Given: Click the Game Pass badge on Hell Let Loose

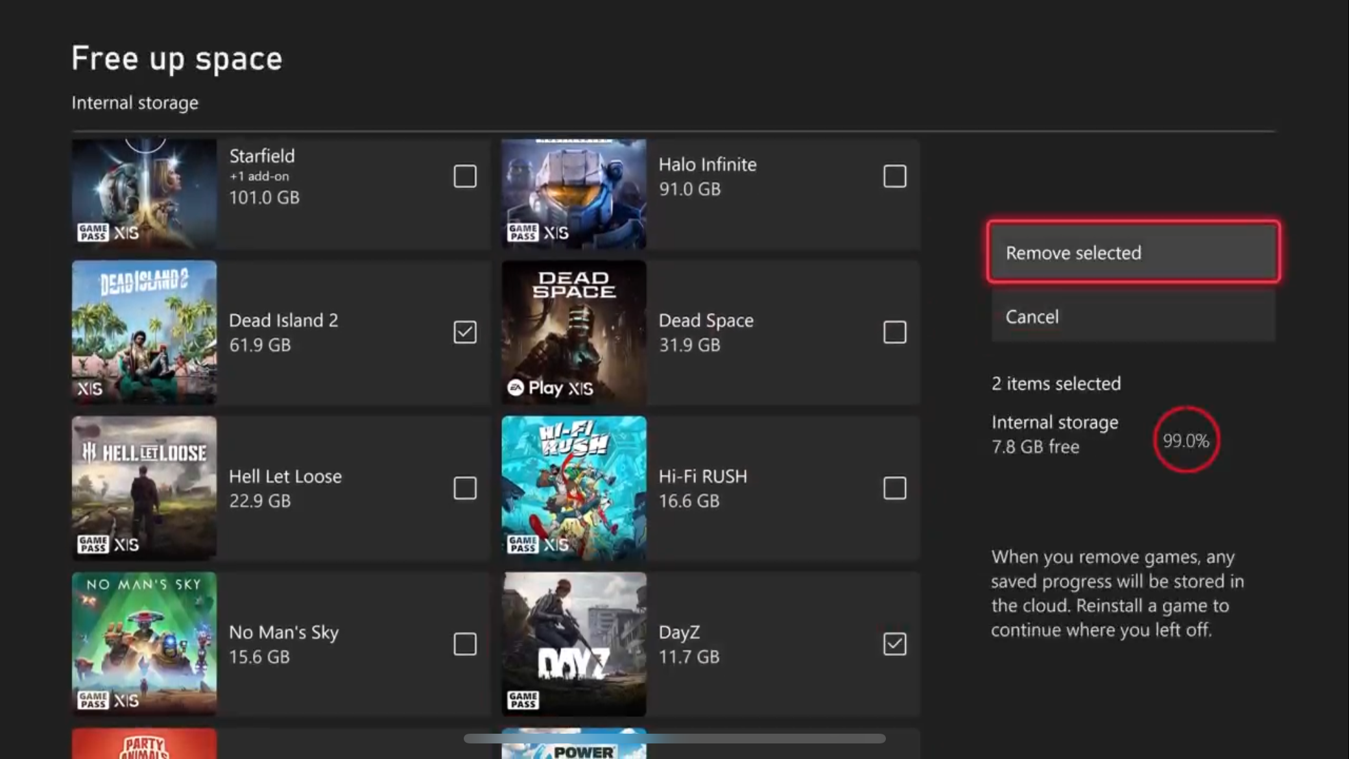Looking at the screenshot, I should [x=93, y=545].
